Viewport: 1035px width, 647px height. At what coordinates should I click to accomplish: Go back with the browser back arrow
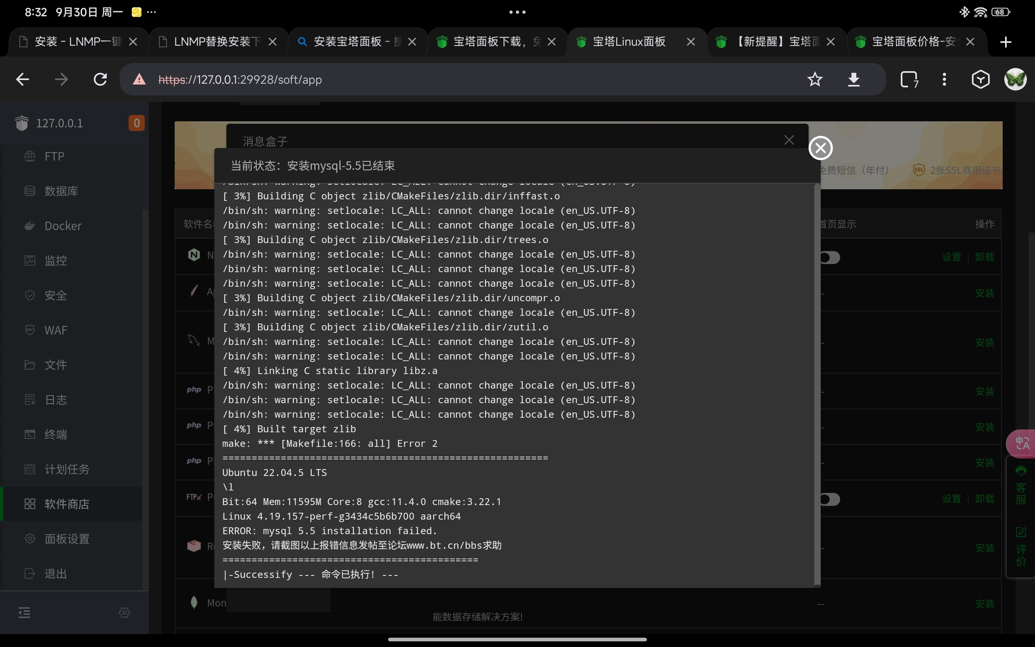[23, 79]
